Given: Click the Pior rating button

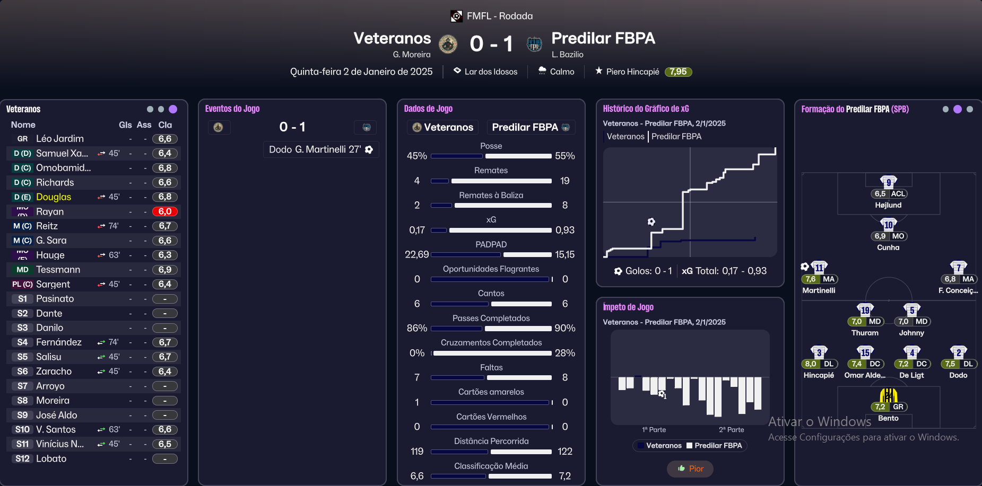Looking at the screenshot, I should pos(690,469).
